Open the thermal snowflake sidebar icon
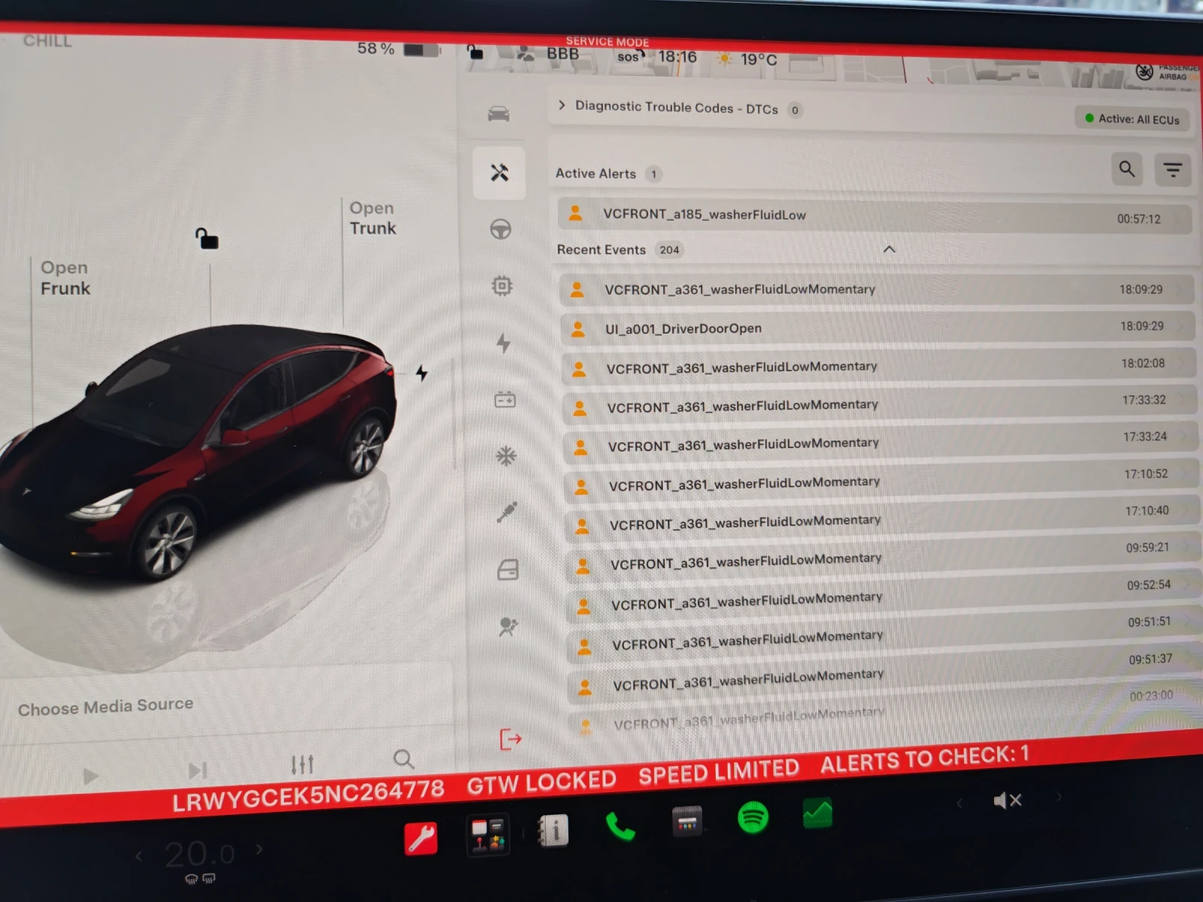1203x902 pixels. (506, 456)
